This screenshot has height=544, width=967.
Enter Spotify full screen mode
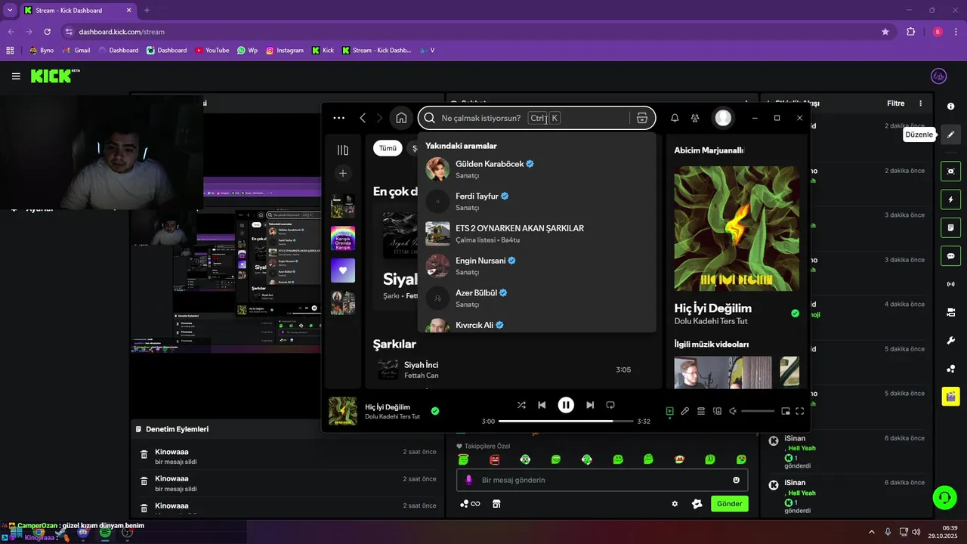coord(800,411)
